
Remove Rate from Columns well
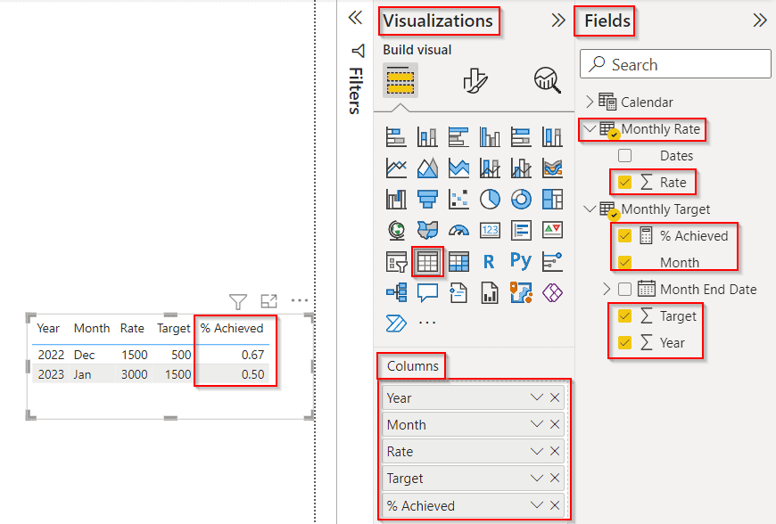pos(555,451)
